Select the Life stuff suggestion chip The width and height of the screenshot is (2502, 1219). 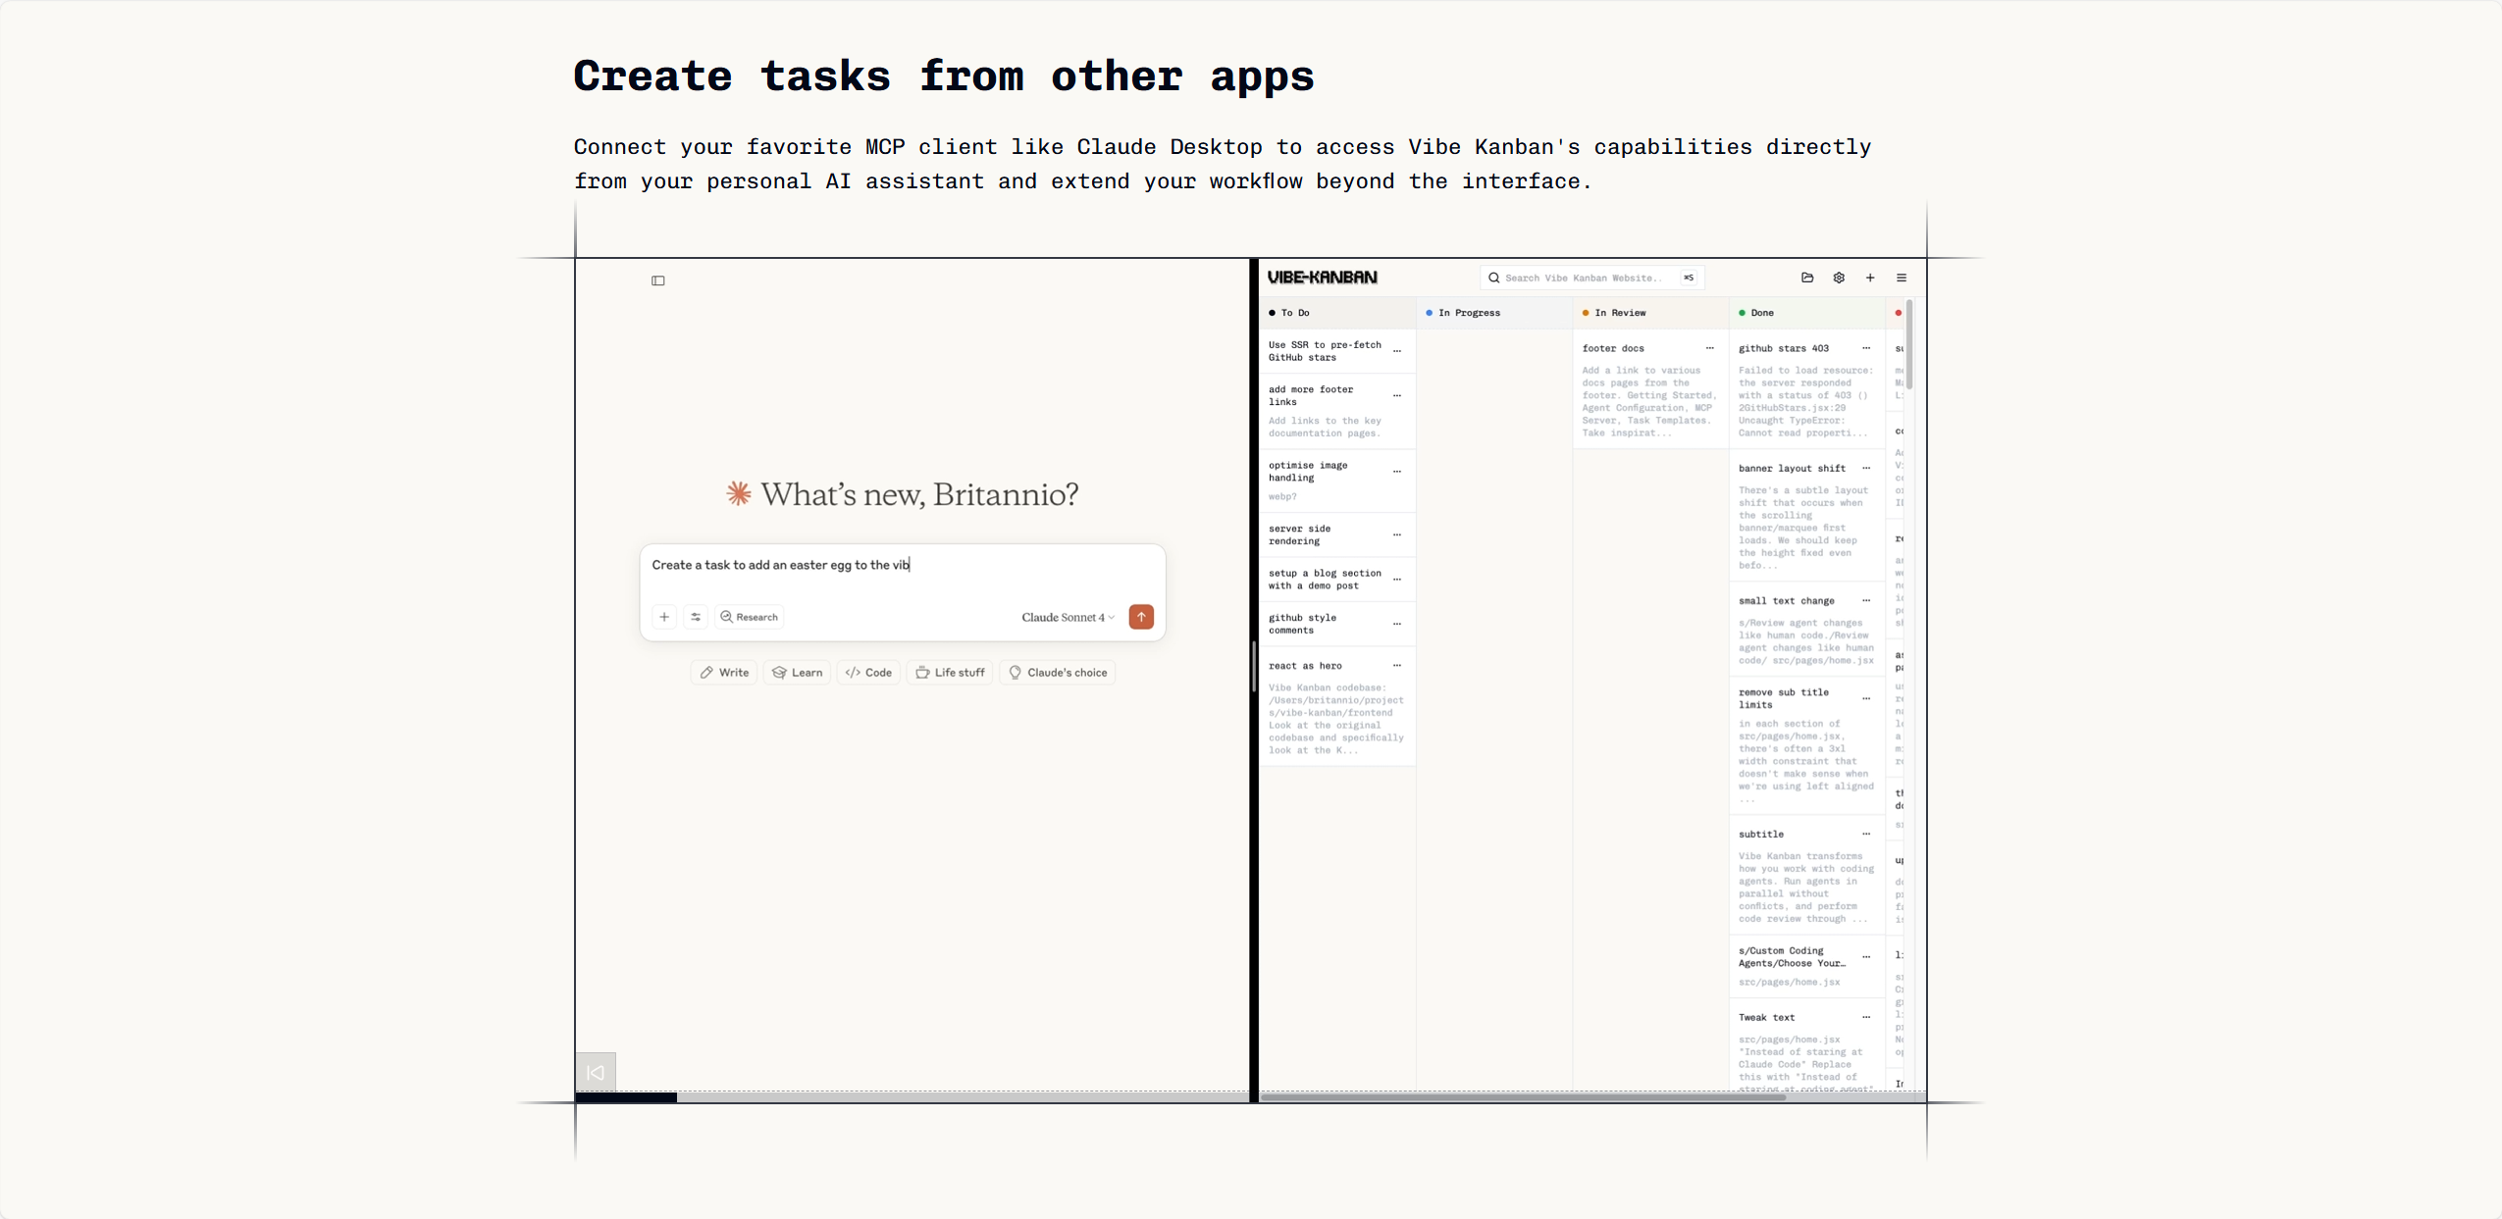(x=950, y=673)
